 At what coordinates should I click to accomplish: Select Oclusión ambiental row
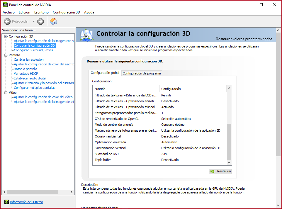click(x=159, y=136)
